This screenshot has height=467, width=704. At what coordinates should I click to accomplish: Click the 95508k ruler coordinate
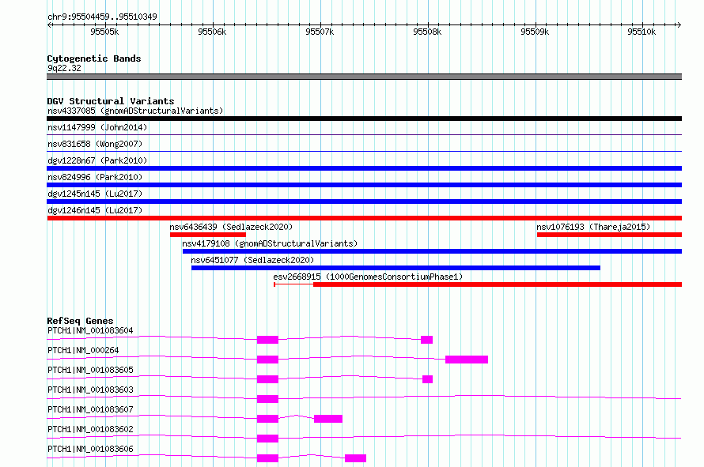point(427,32)
